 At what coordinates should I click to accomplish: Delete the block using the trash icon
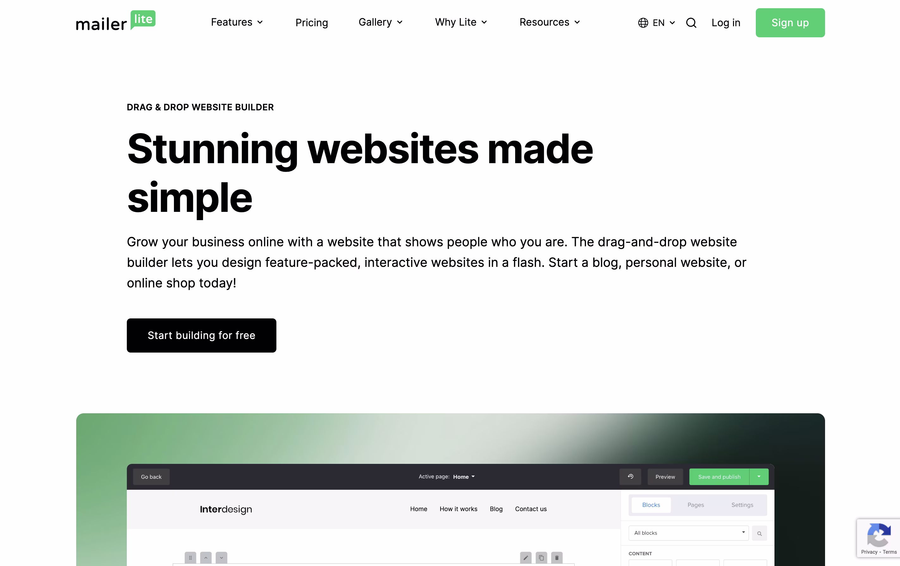tap(557, 557)
